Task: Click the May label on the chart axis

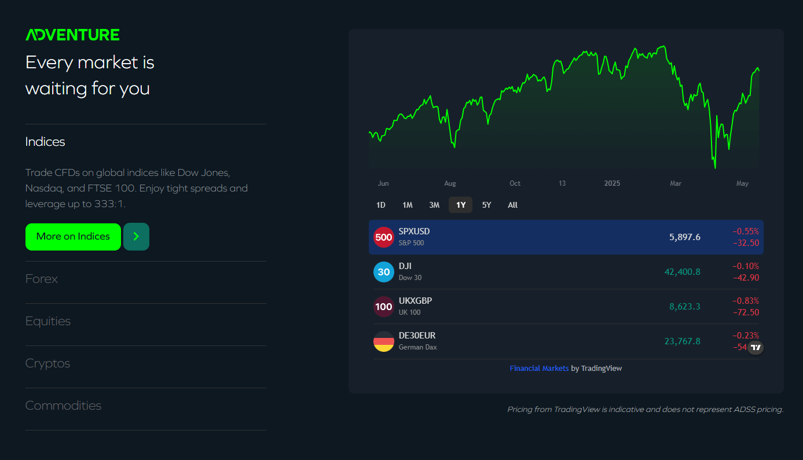Action: 742,183
